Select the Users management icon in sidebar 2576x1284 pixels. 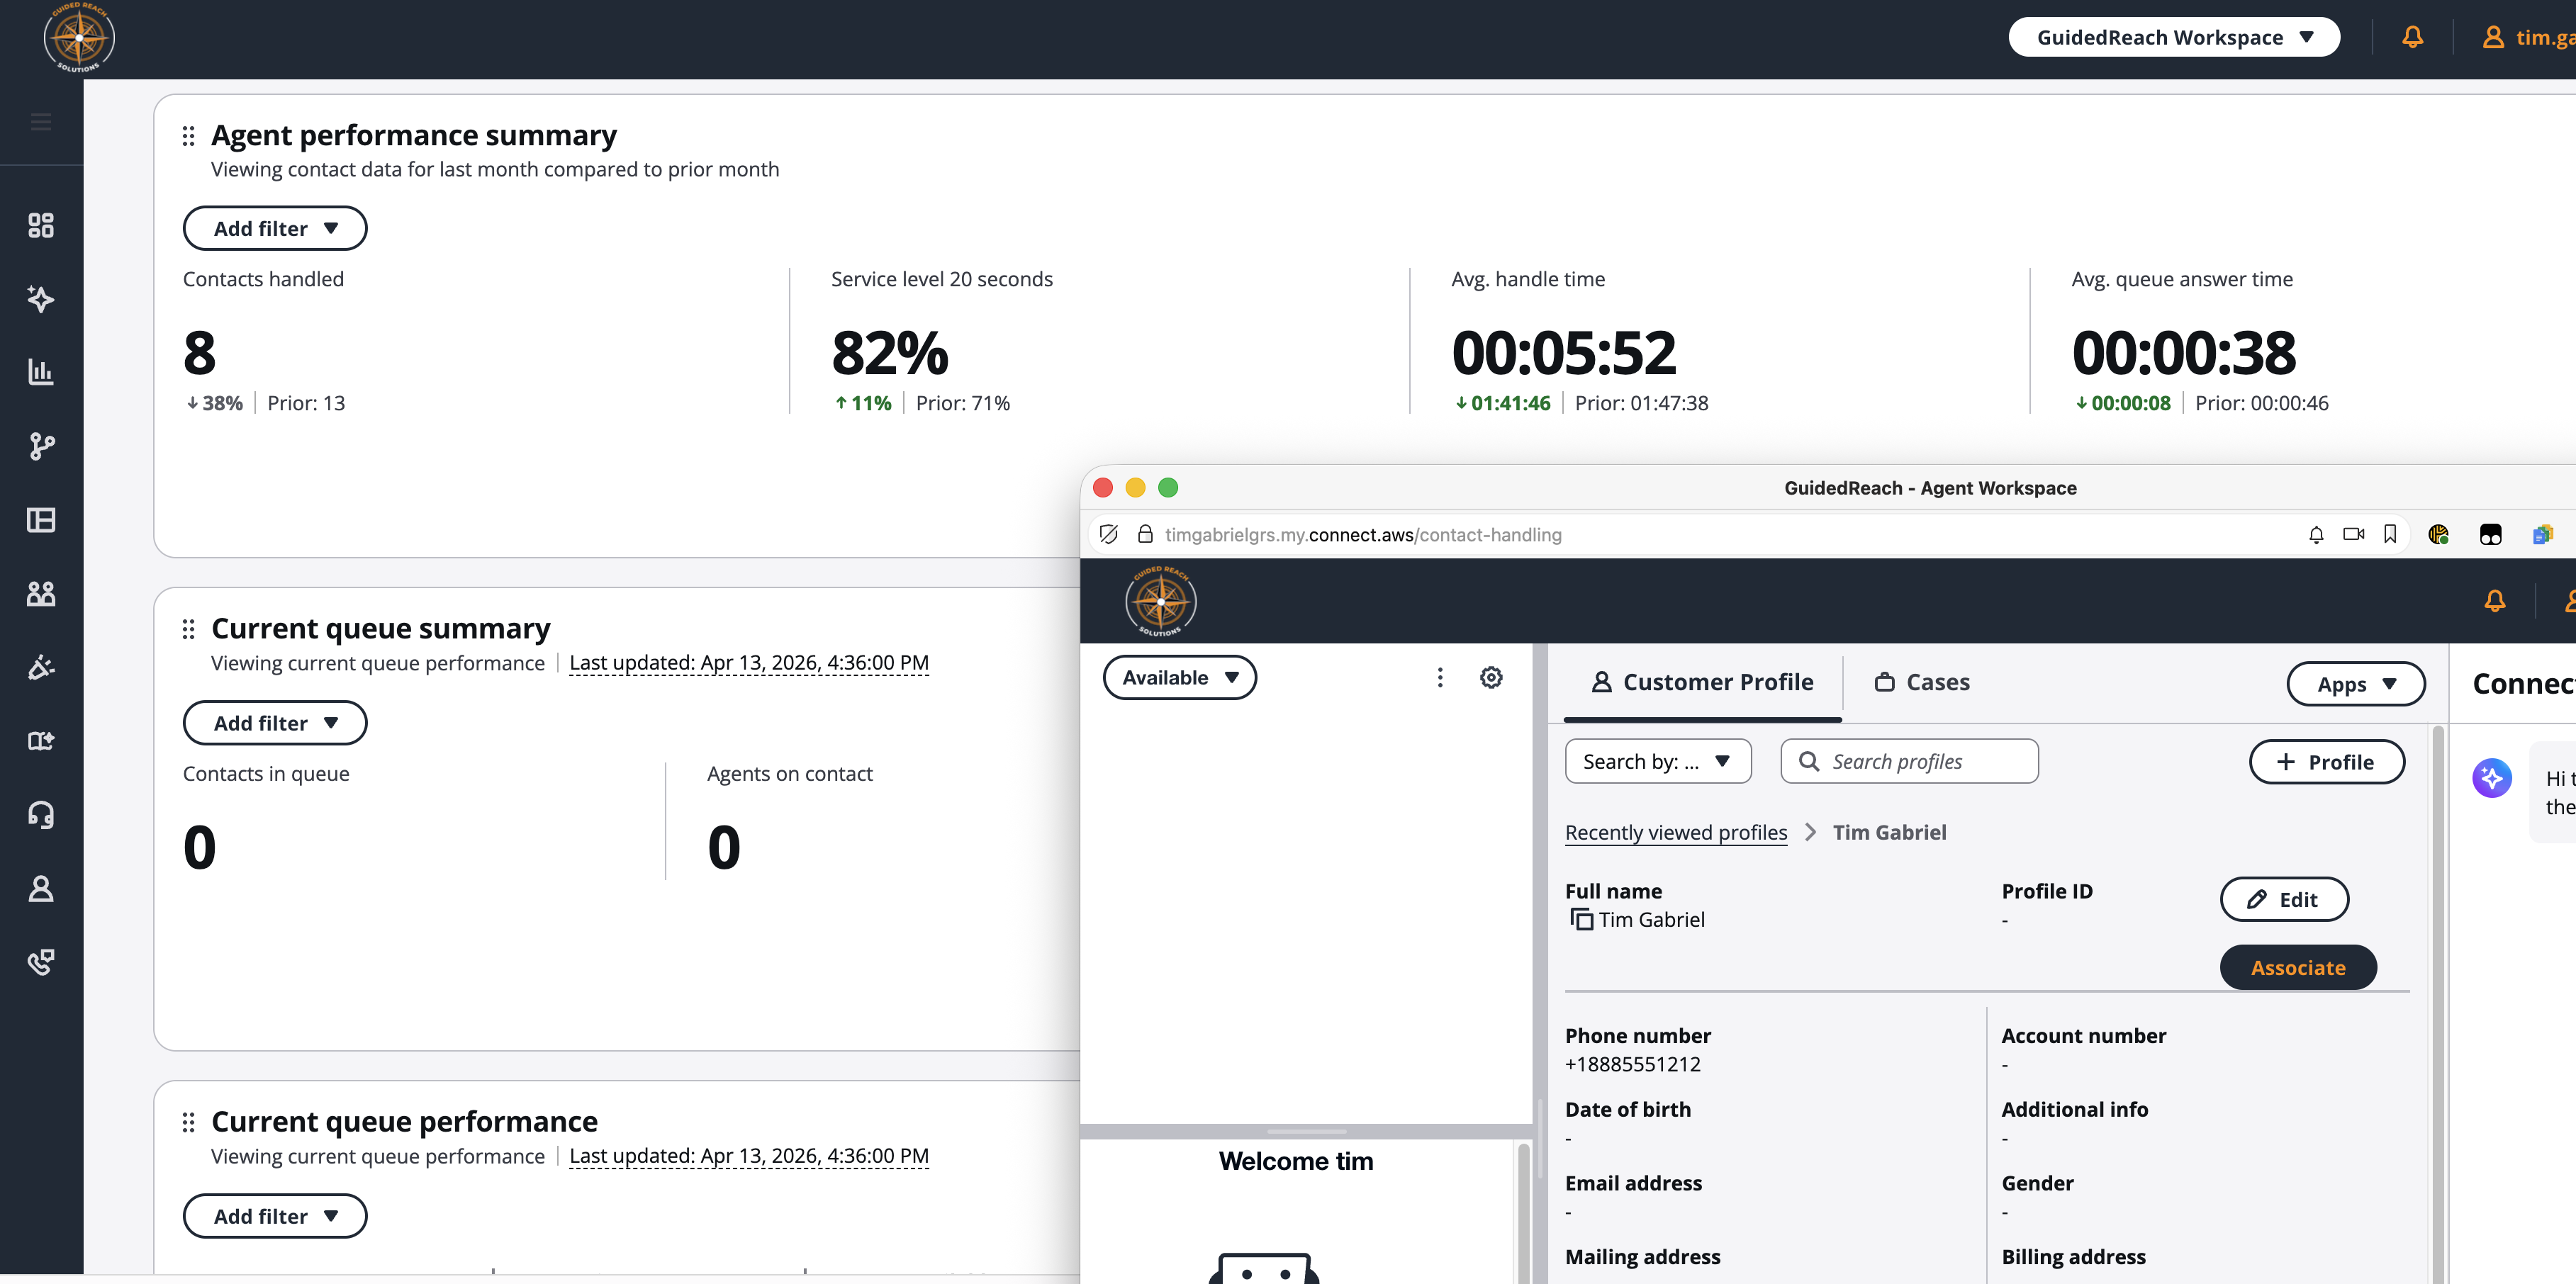41,593
